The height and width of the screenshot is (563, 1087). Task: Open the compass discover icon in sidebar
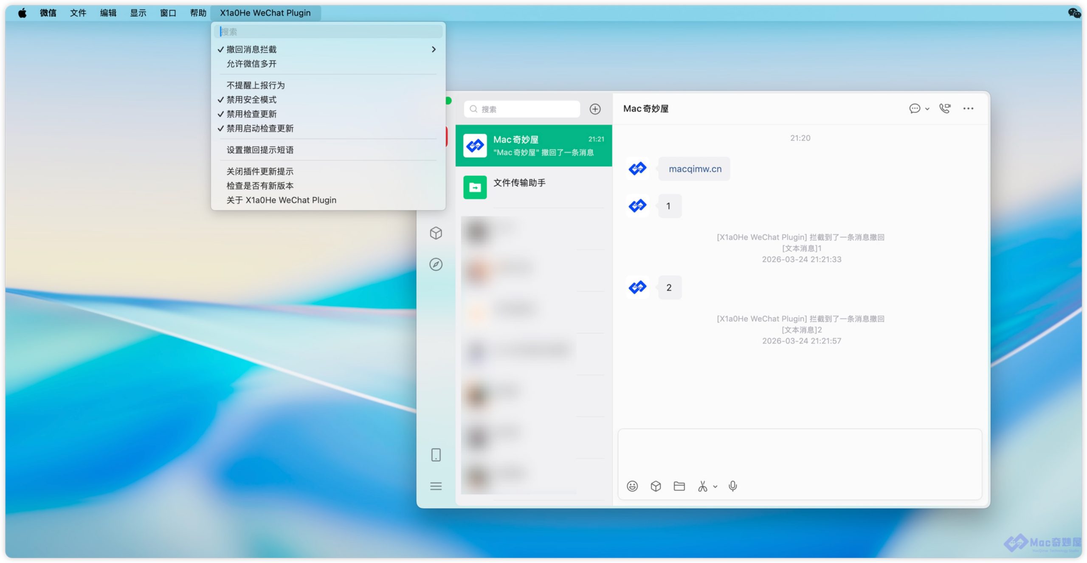(x=436, y=265)
